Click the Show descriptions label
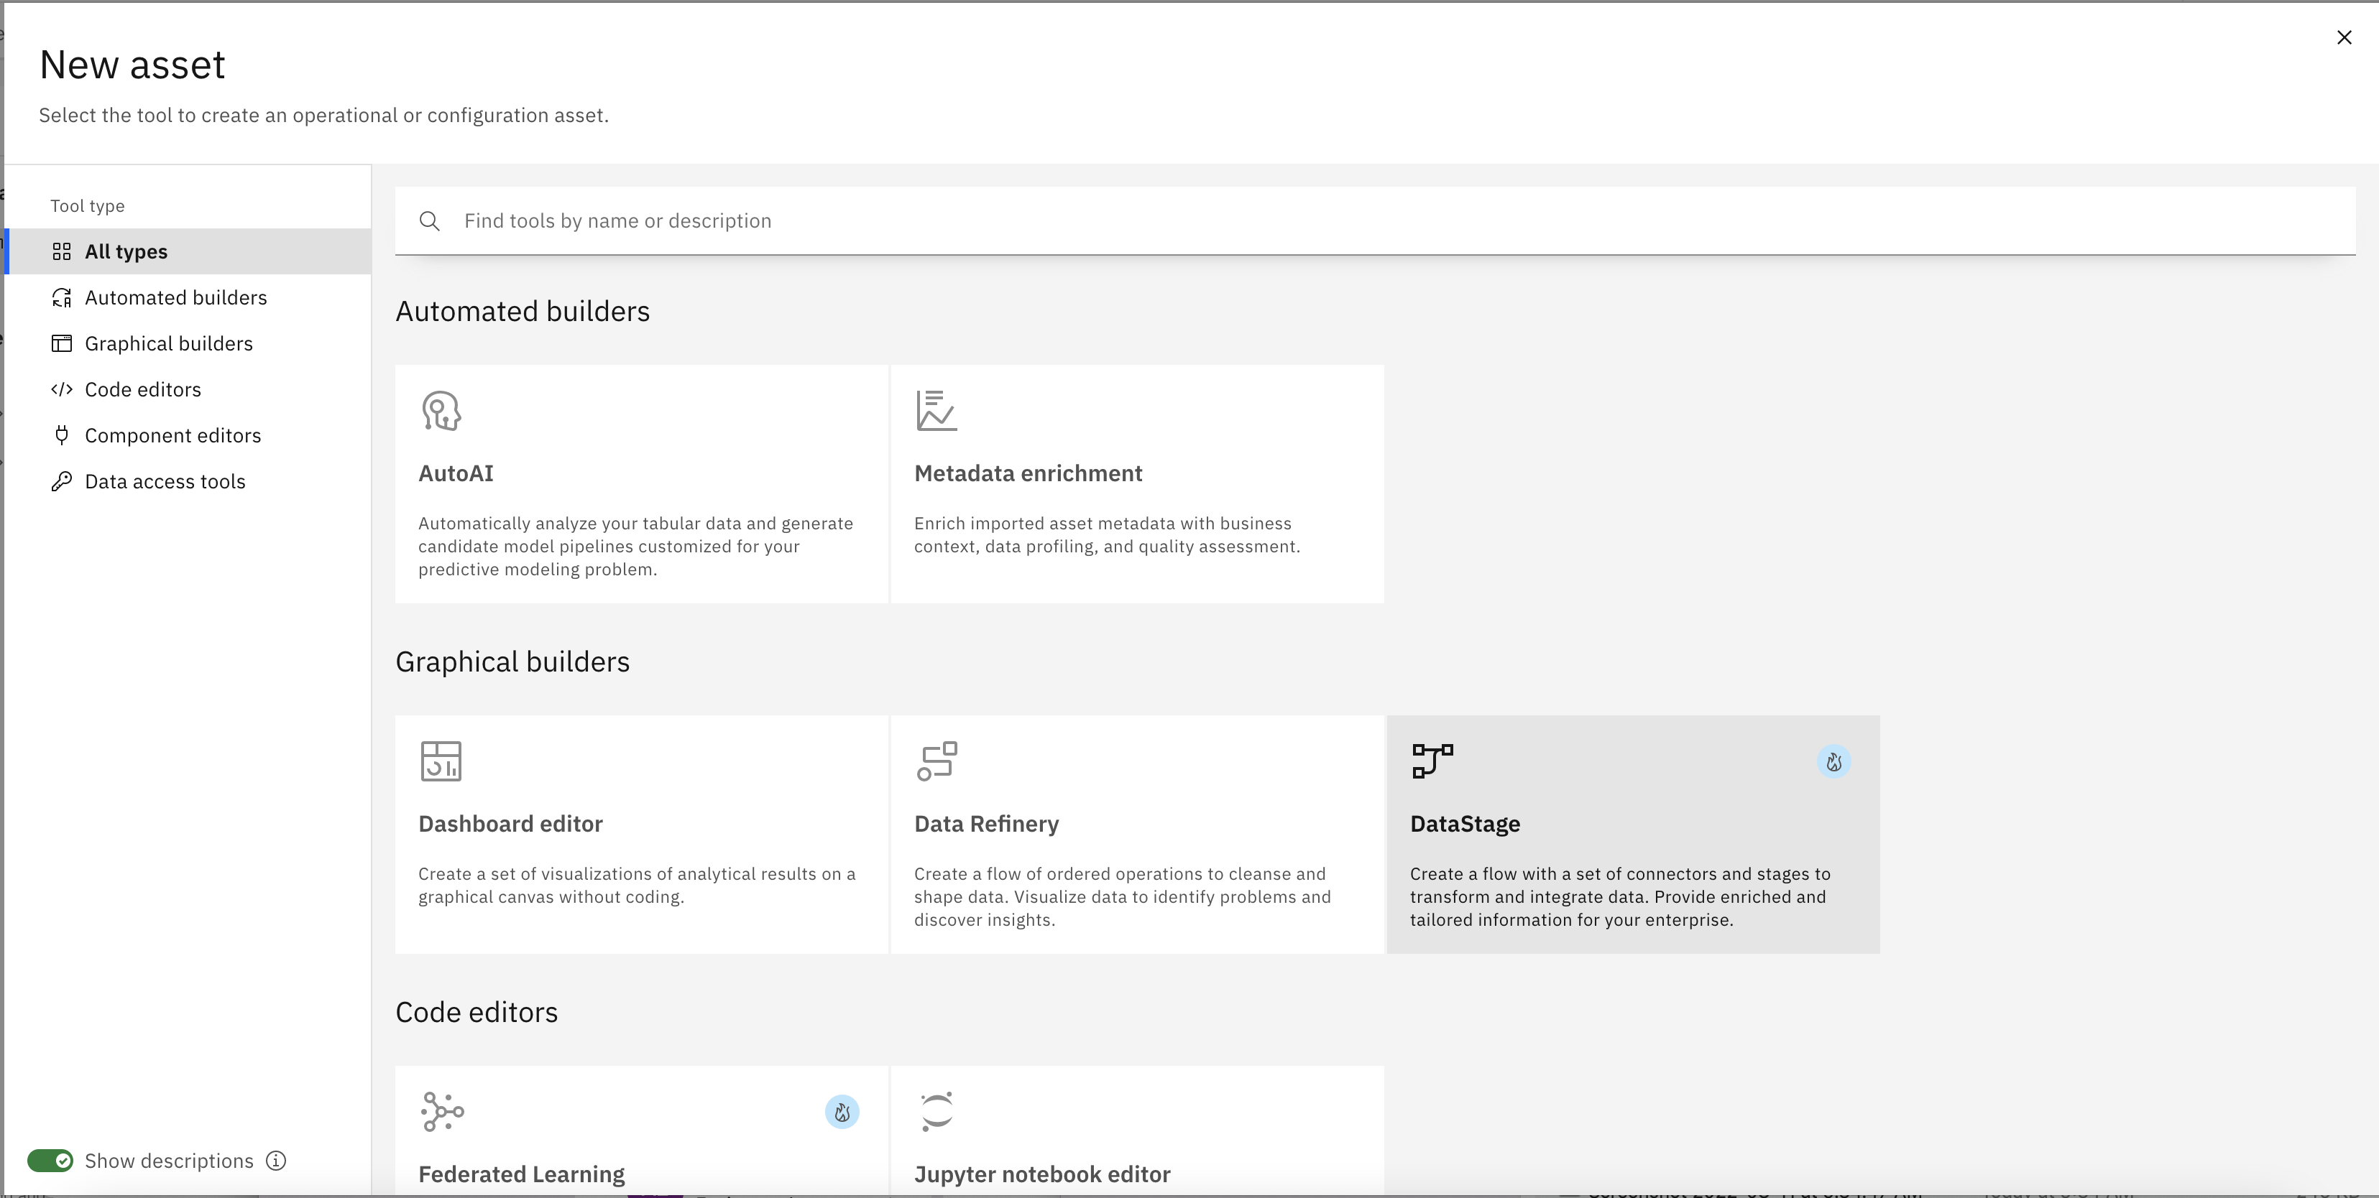This screenshot has height=1198, width=2379. pyautogui.click(x=169, y=1160)
